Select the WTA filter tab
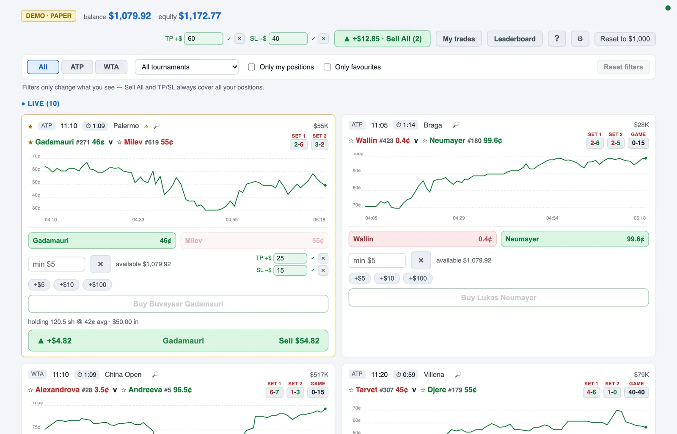This screenshot has width=677, height=434. [111, 67]
